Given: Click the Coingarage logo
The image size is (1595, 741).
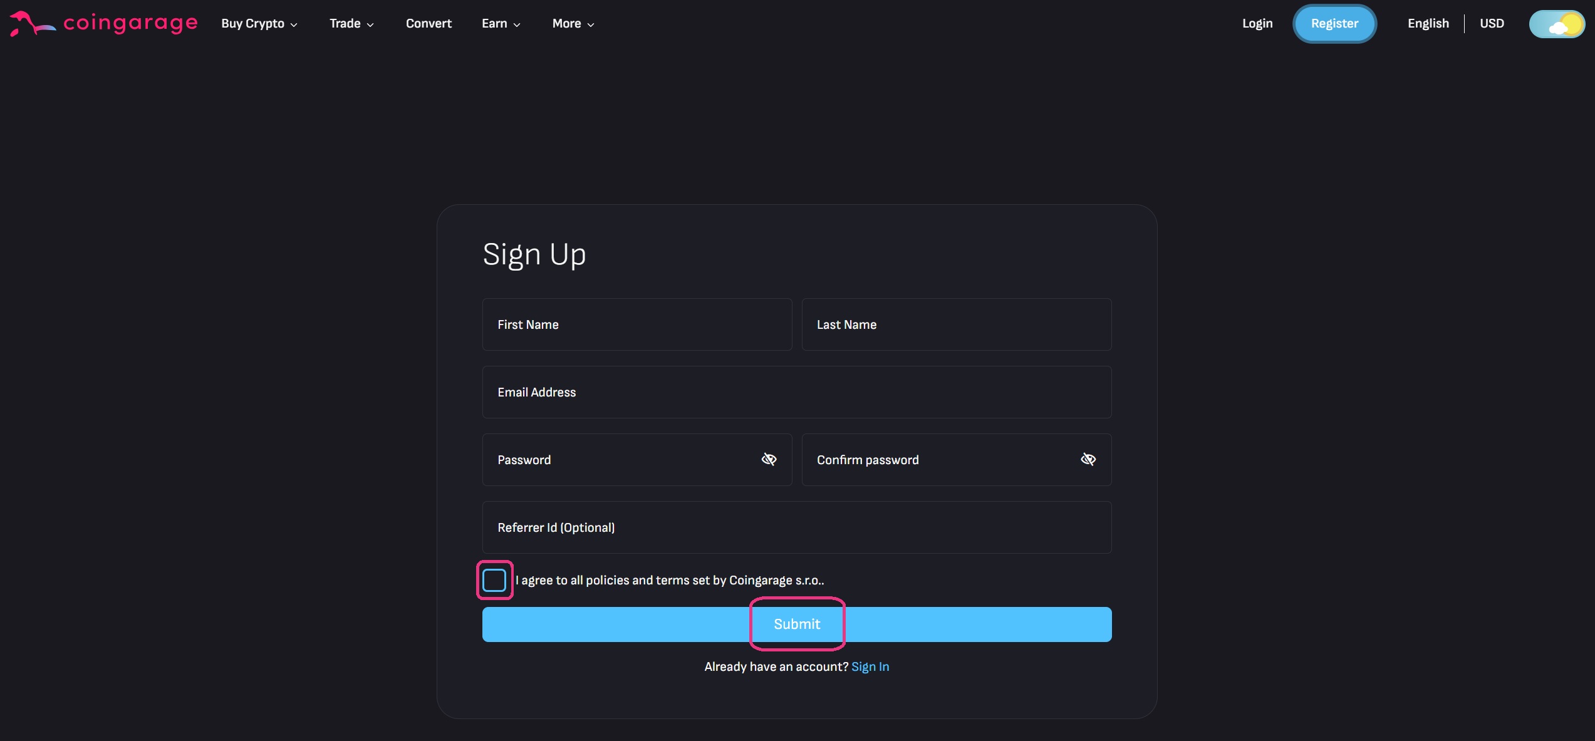Looking at the screenshot, I should [104, 24].
